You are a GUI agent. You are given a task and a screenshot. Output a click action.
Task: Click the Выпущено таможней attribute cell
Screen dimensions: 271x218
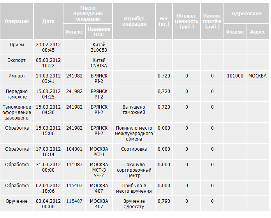click(x=134, y=112)
